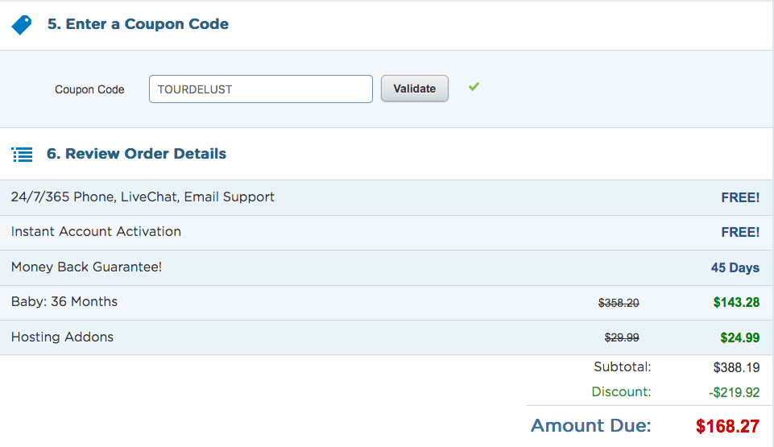Click the Money Back Guarantee row

[86, 267]
